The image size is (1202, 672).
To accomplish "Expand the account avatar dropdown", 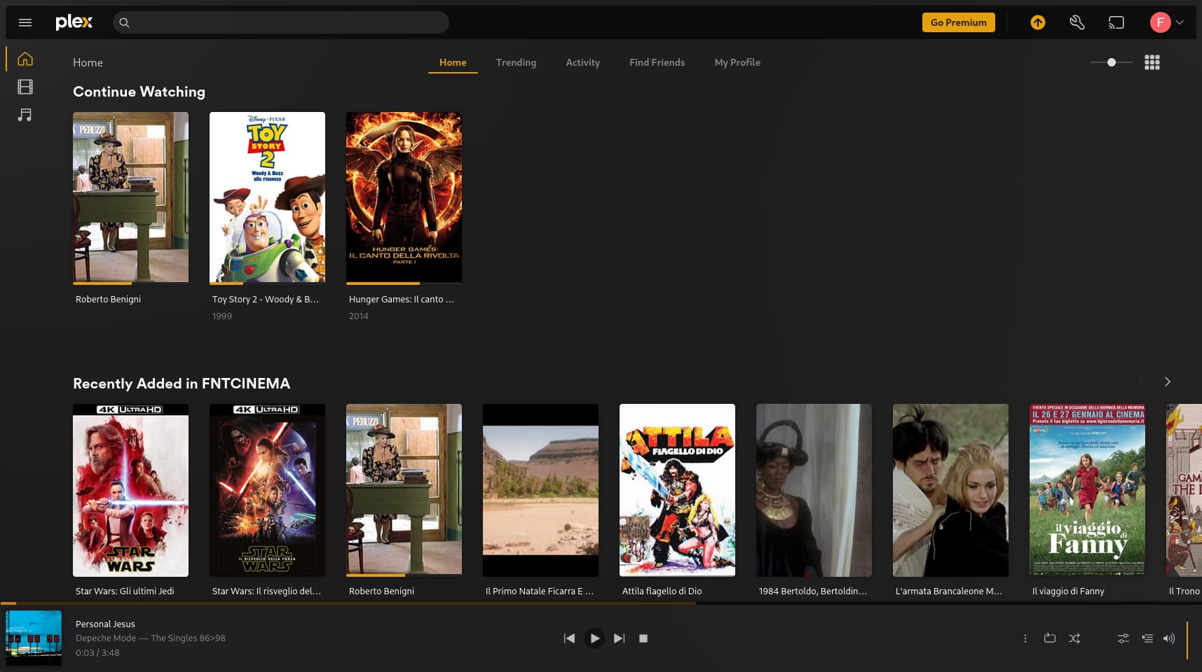I will pyautogui.click(x=1167, y=22).
